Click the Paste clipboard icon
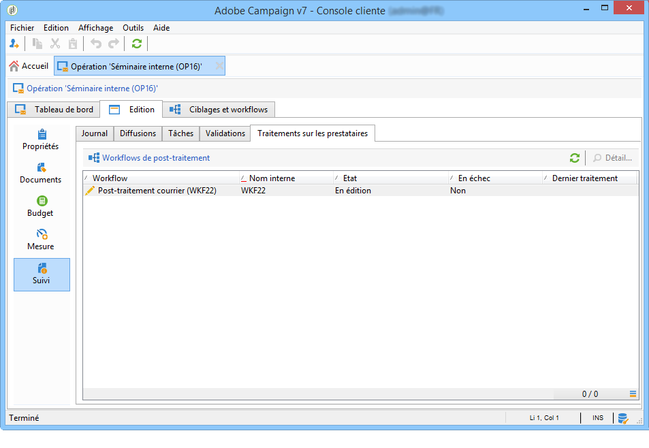The image size is (649, 448). pyautogui.click(x=73, y=44)
